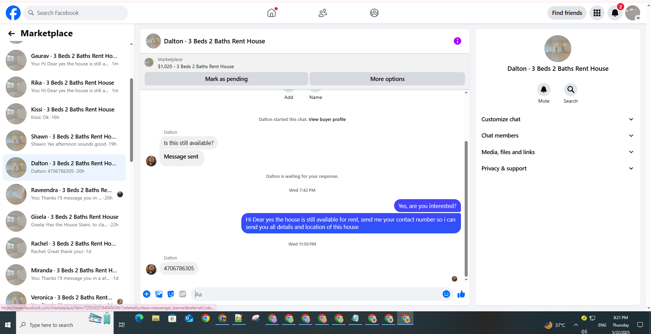The height and width of the screenshot is (334, 651).
Task: Open Kissi's rent house conversation
Action: point(64,113)
